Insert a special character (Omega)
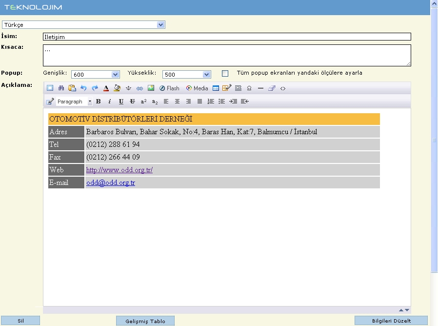438x326 pixels. pyautogui.click(x=249, y=88)
